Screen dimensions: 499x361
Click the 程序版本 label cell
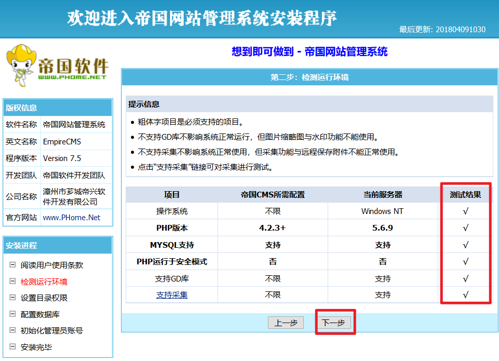click(22, 158)
